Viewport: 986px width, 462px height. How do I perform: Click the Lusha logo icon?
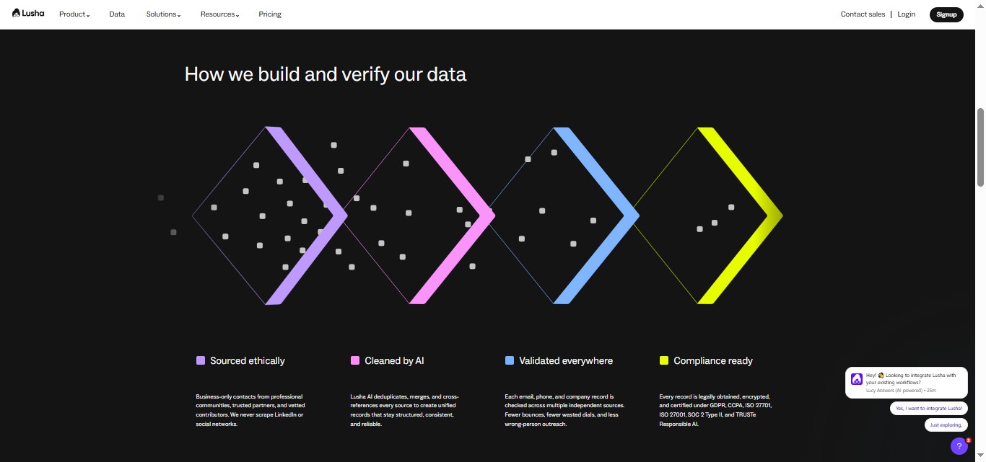pos(17,12)
